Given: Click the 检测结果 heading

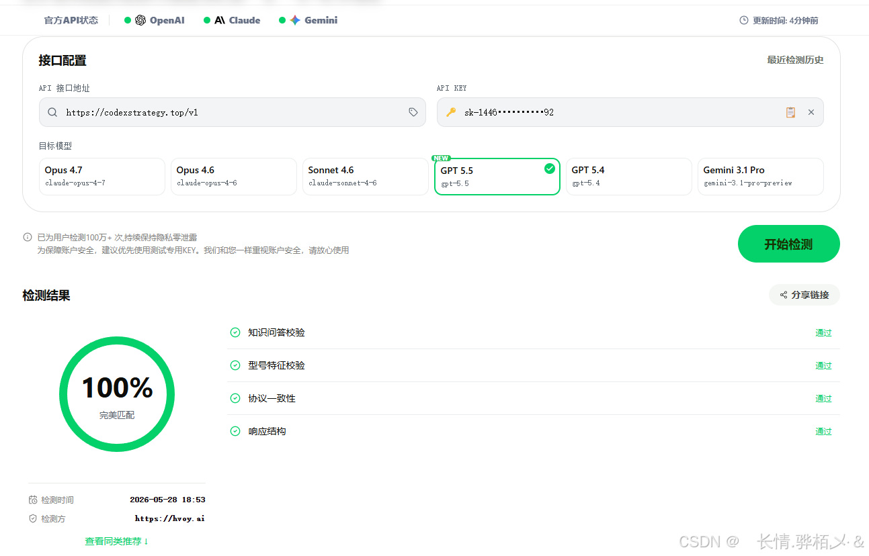Looking at the screenshot, I should (x=46, y=295).
